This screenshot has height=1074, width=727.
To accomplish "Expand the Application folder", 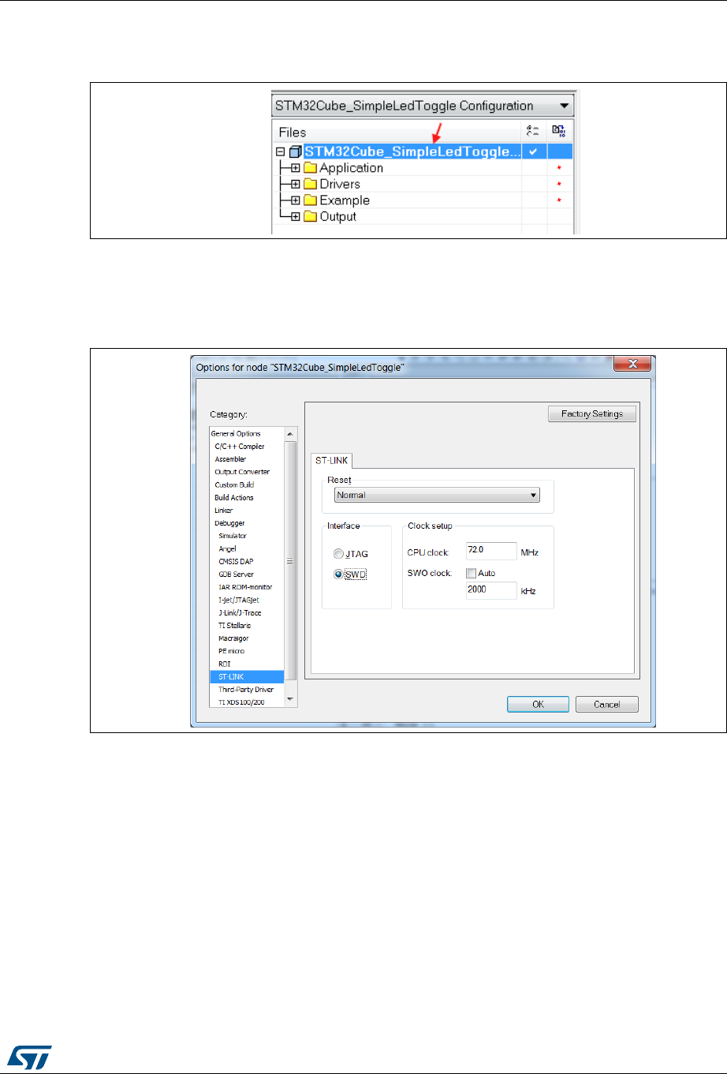I will coord(296,168).
